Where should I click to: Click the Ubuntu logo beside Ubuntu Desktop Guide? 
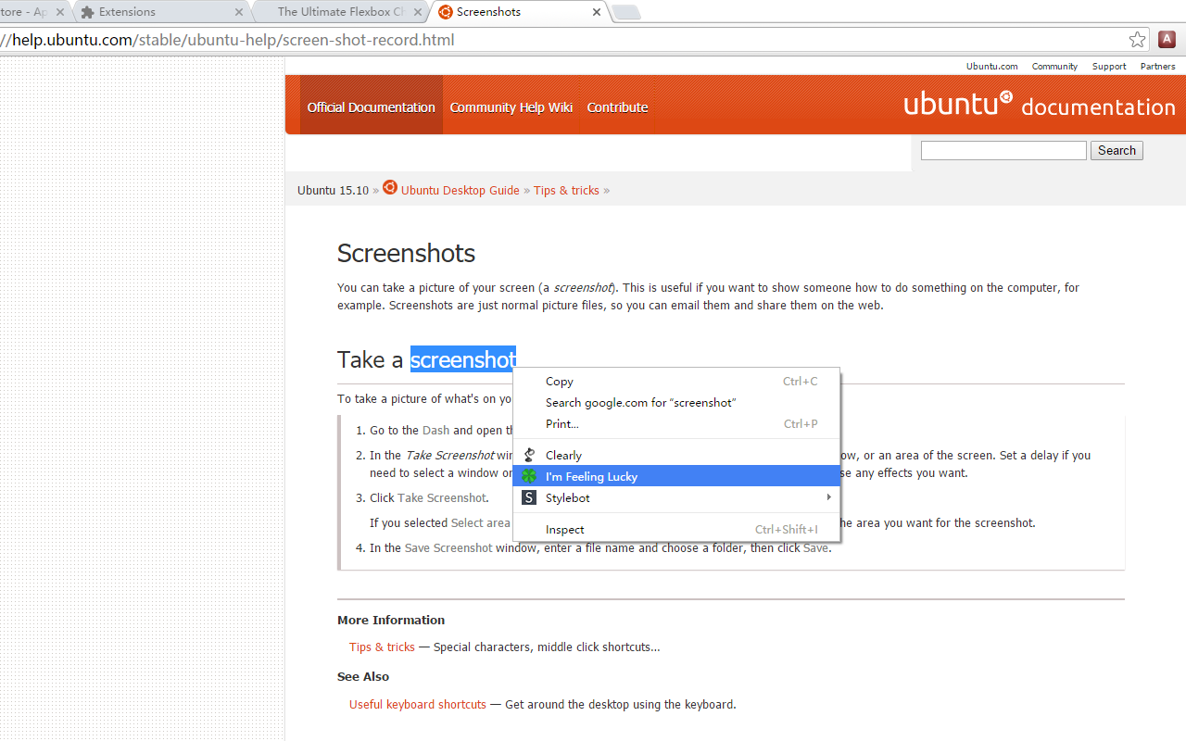tap(390, 188)
